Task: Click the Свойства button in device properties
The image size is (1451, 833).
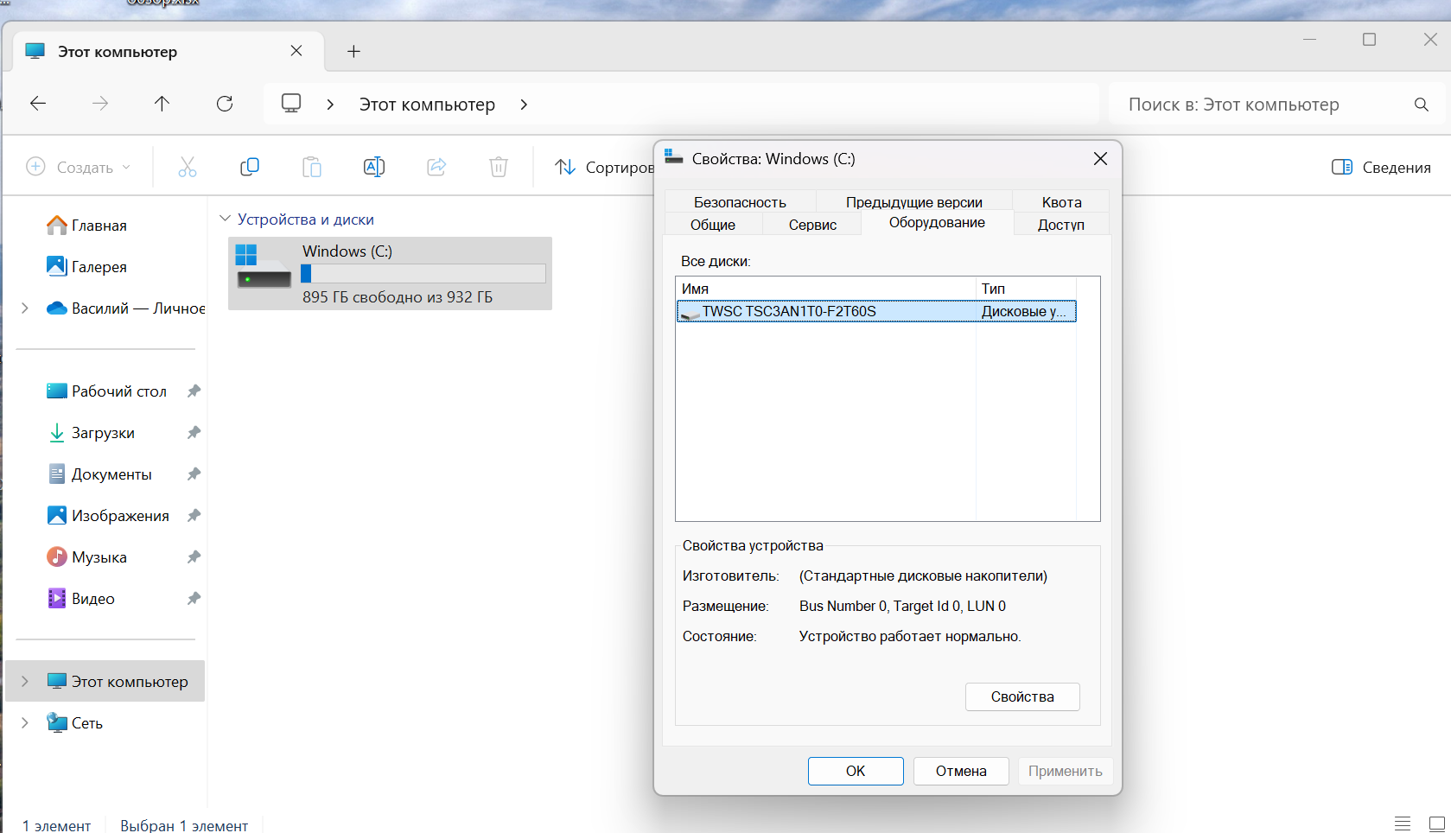Action: click(x=1022, y=696)
